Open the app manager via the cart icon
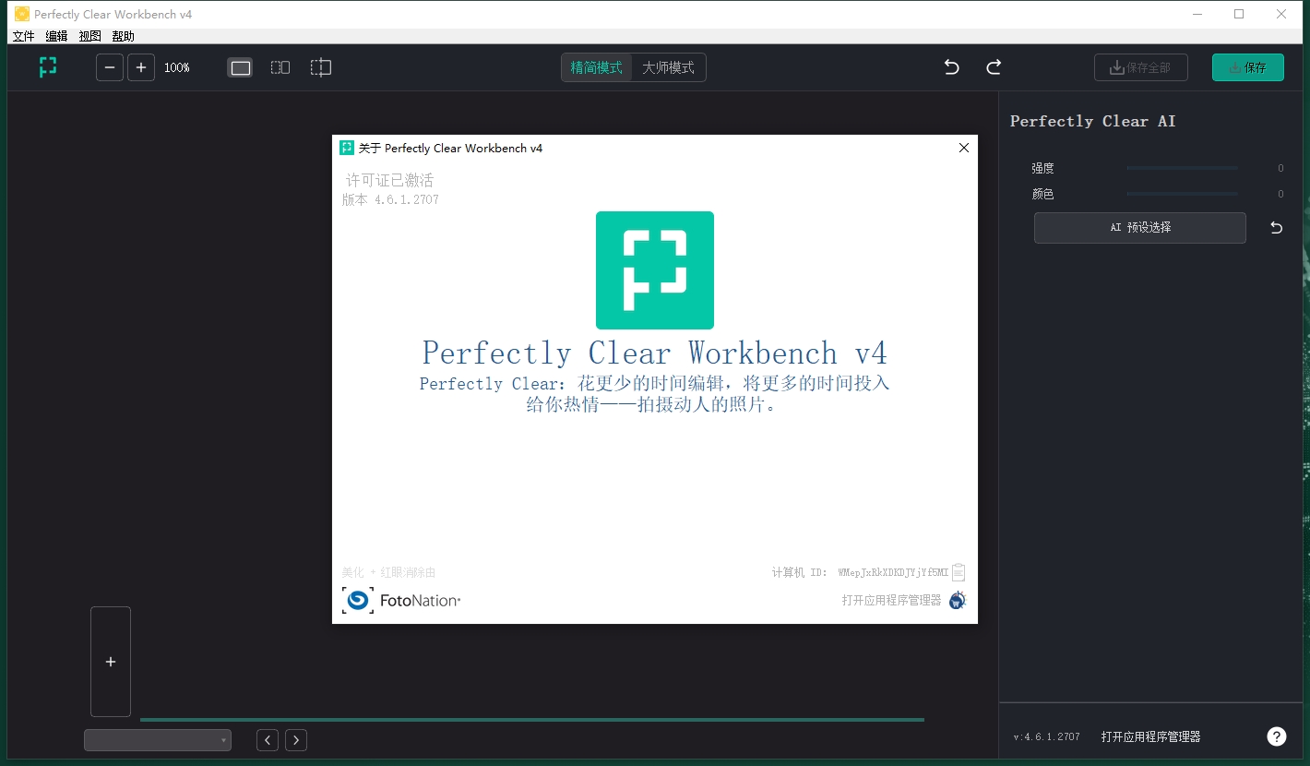 957,599
